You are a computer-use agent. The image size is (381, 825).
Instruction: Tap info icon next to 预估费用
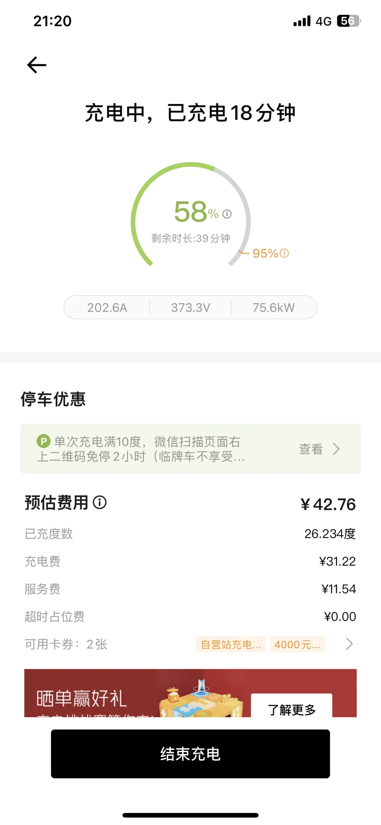point(99,502)
